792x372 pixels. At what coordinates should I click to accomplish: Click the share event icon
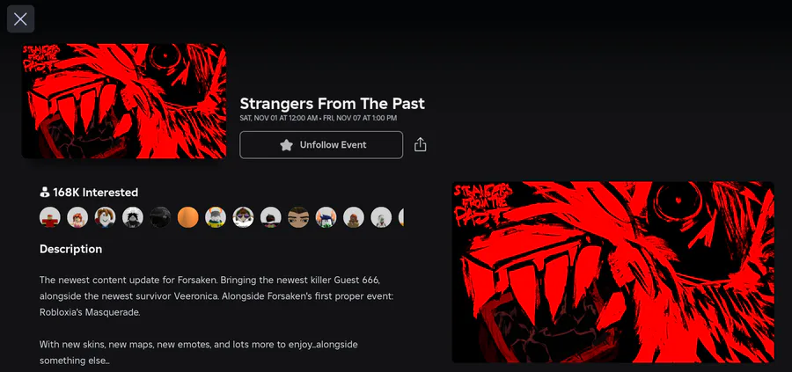[x=421, y=145]
